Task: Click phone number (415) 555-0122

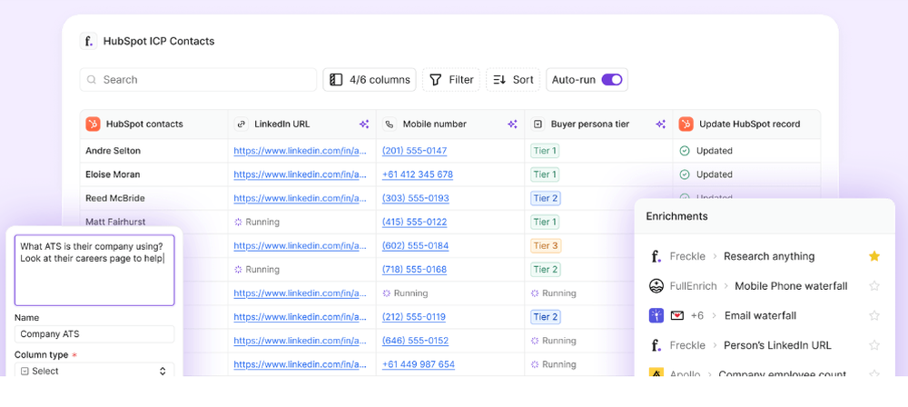Action: click(415, 222)
